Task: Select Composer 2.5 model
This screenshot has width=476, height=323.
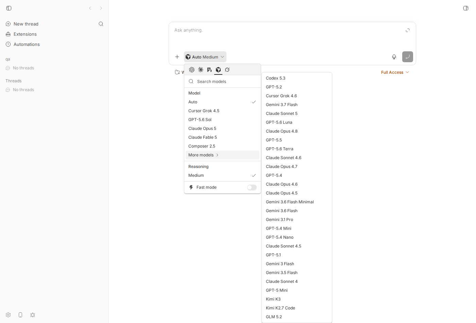Action: [222, 146]
